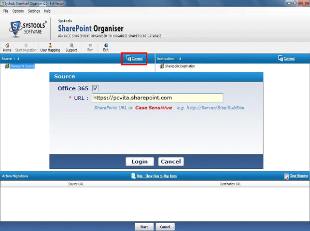Open the Options menu
The image size is (310, 231).
pos(18,11)
